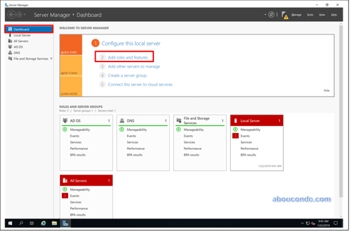Open File Explorer from the taskbar
350x231 pixels.
click(x=54, y=223)
